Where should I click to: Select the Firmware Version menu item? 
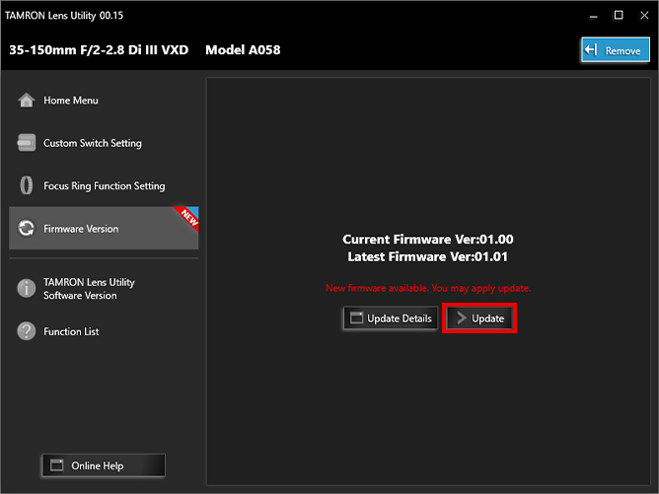tap(104, 228)
